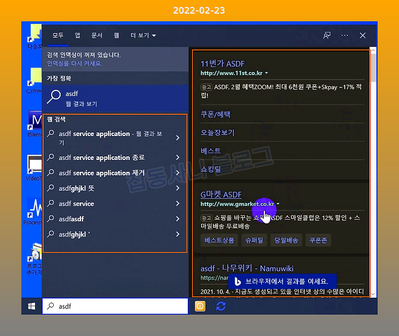Expand arrow for asdf service application 제거

coord(178,173)
